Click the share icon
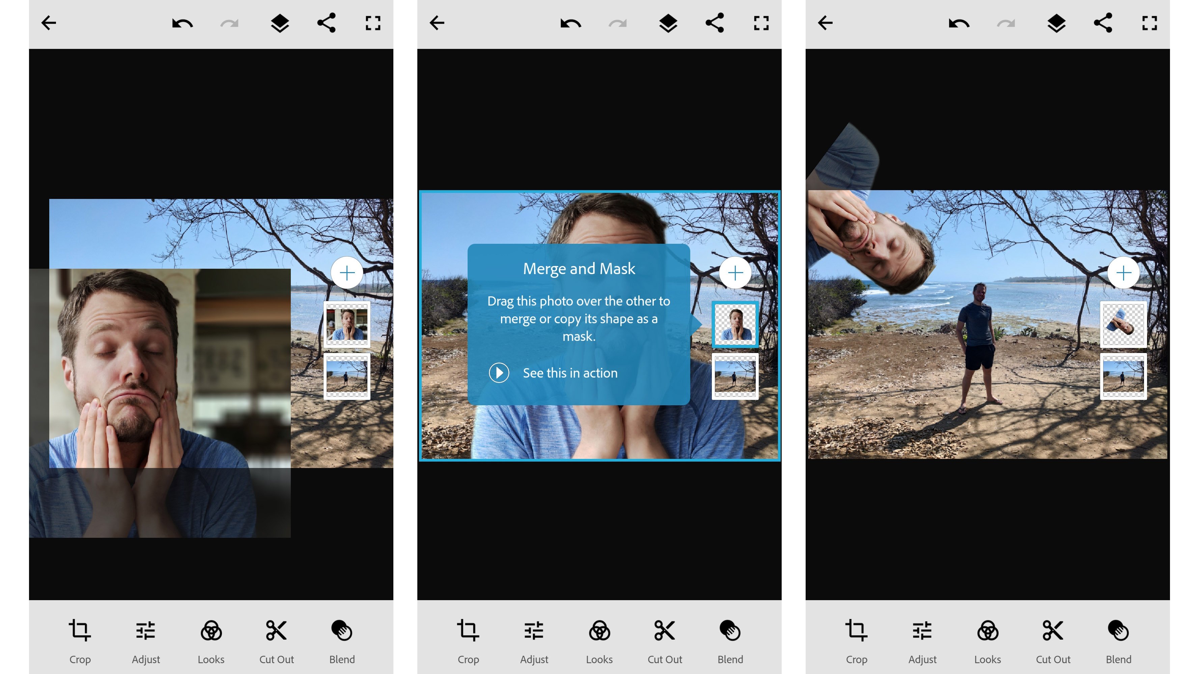Viewport: 1199px width, 674px height. [328, 23]
